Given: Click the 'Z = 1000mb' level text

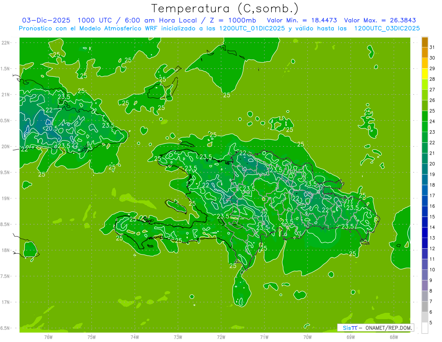Looking at the screenshot, I should tap(232, 20).
